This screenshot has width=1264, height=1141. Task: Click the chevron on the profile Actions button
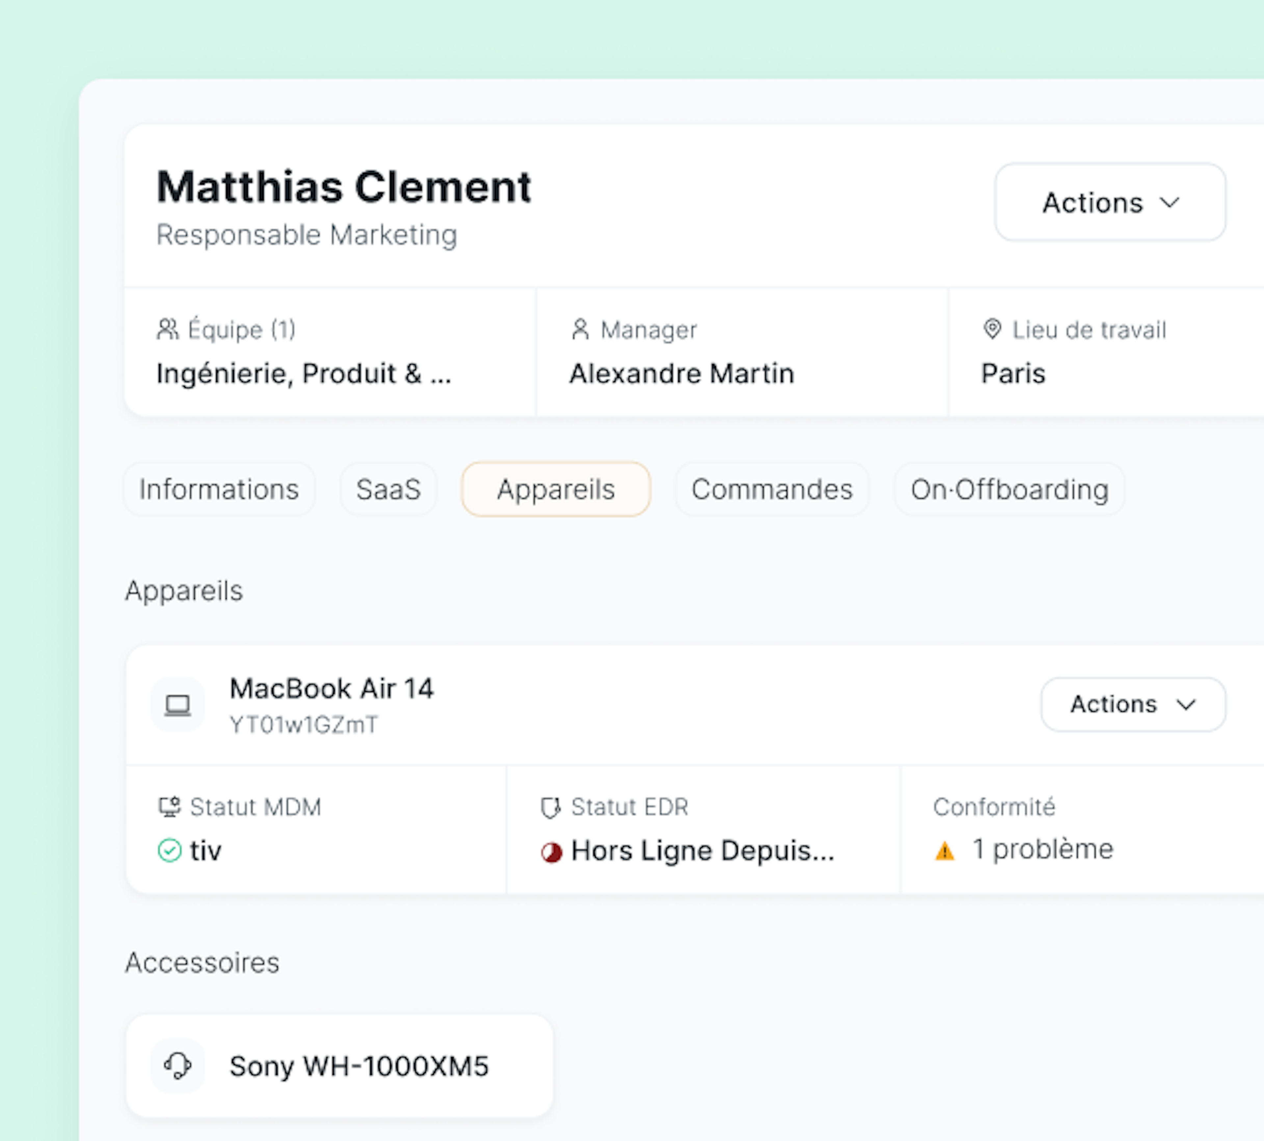point(1169,202)
